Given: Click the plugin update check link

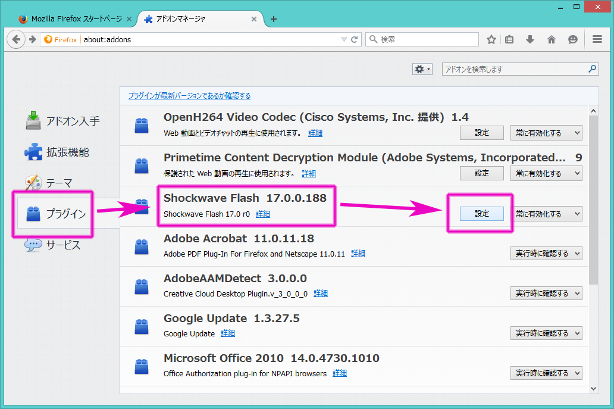Looking at the screenshot, I should coord(189,96).
